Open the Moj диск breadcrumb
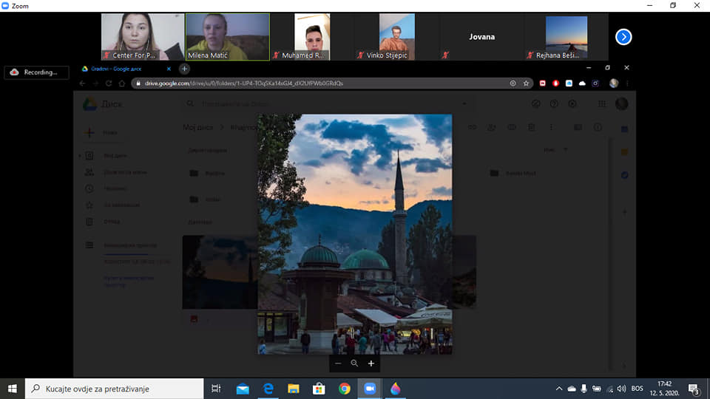The image size is (710, 399). click(198, 128)
